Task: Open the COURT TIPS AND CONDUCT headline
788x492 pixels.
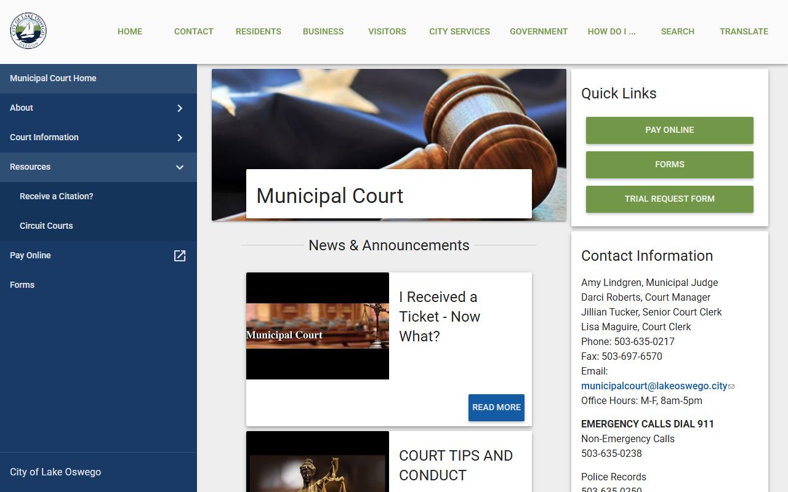Action: (x=456, y=466)
